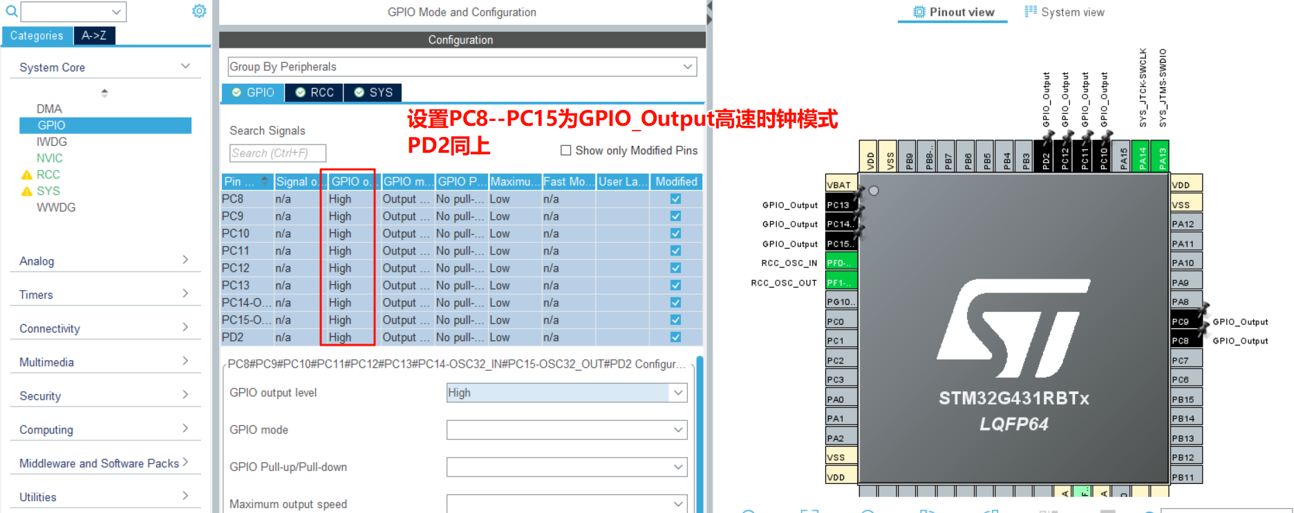
Task: Select green PF1 oscillator pin
Action: point(841,282)
